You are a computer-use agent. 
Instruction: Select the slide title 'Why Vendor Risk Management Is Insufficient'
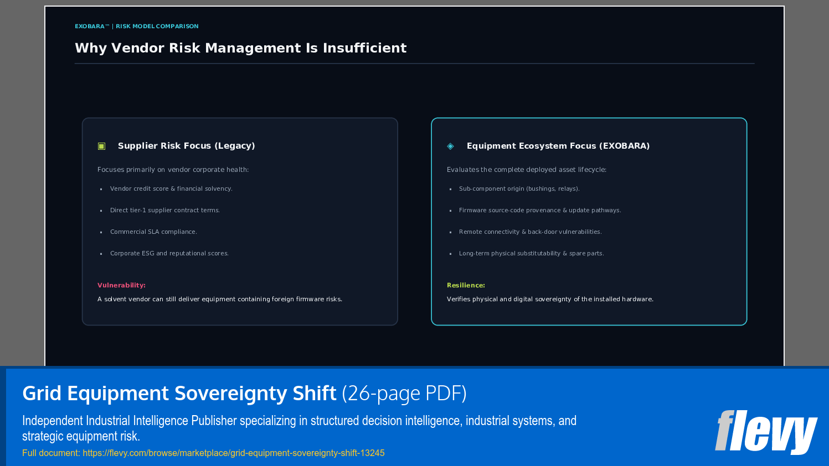click(240, 48)
